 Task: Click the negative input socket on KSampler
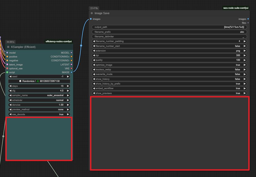[x=7, y=61]
